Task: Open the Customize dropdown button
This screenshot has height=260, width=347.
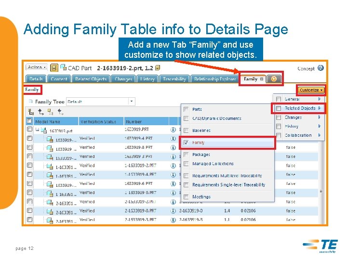Action: pyautogui.click(x=310, y=90)
